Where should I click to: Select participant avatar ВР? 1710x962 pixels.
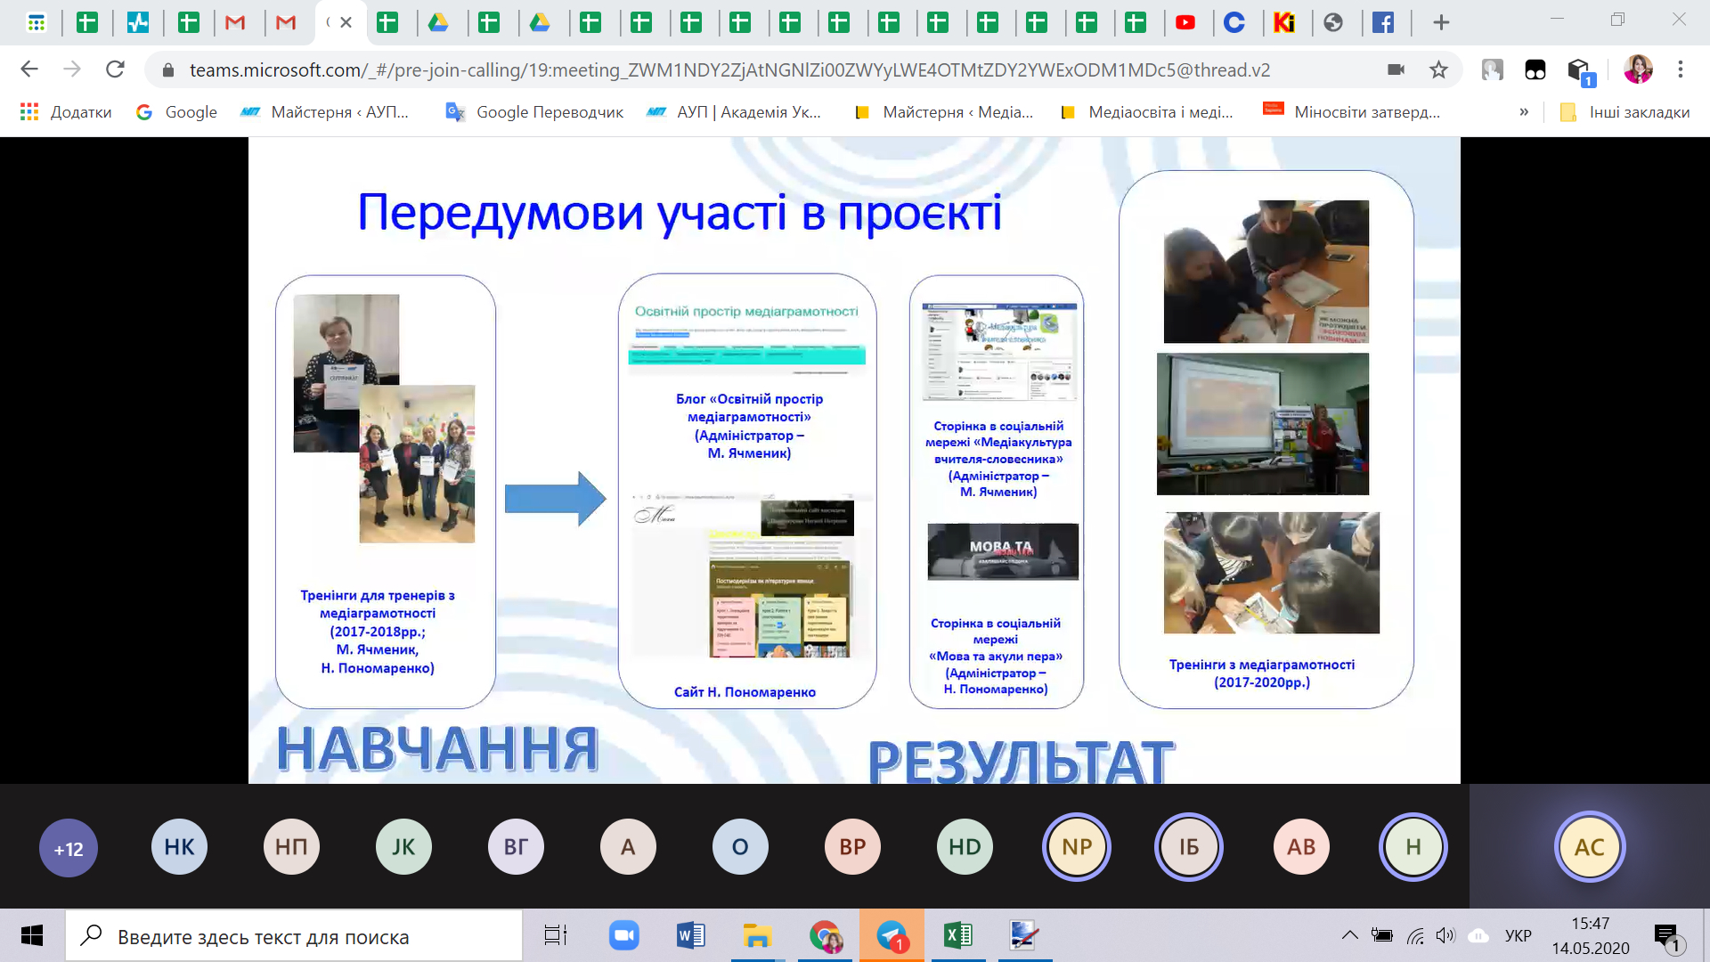tap(852, 846)
